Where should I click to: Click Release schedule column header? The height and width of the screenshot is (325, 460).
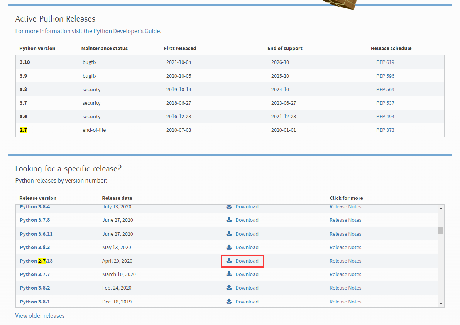click(x=391, y=48)
